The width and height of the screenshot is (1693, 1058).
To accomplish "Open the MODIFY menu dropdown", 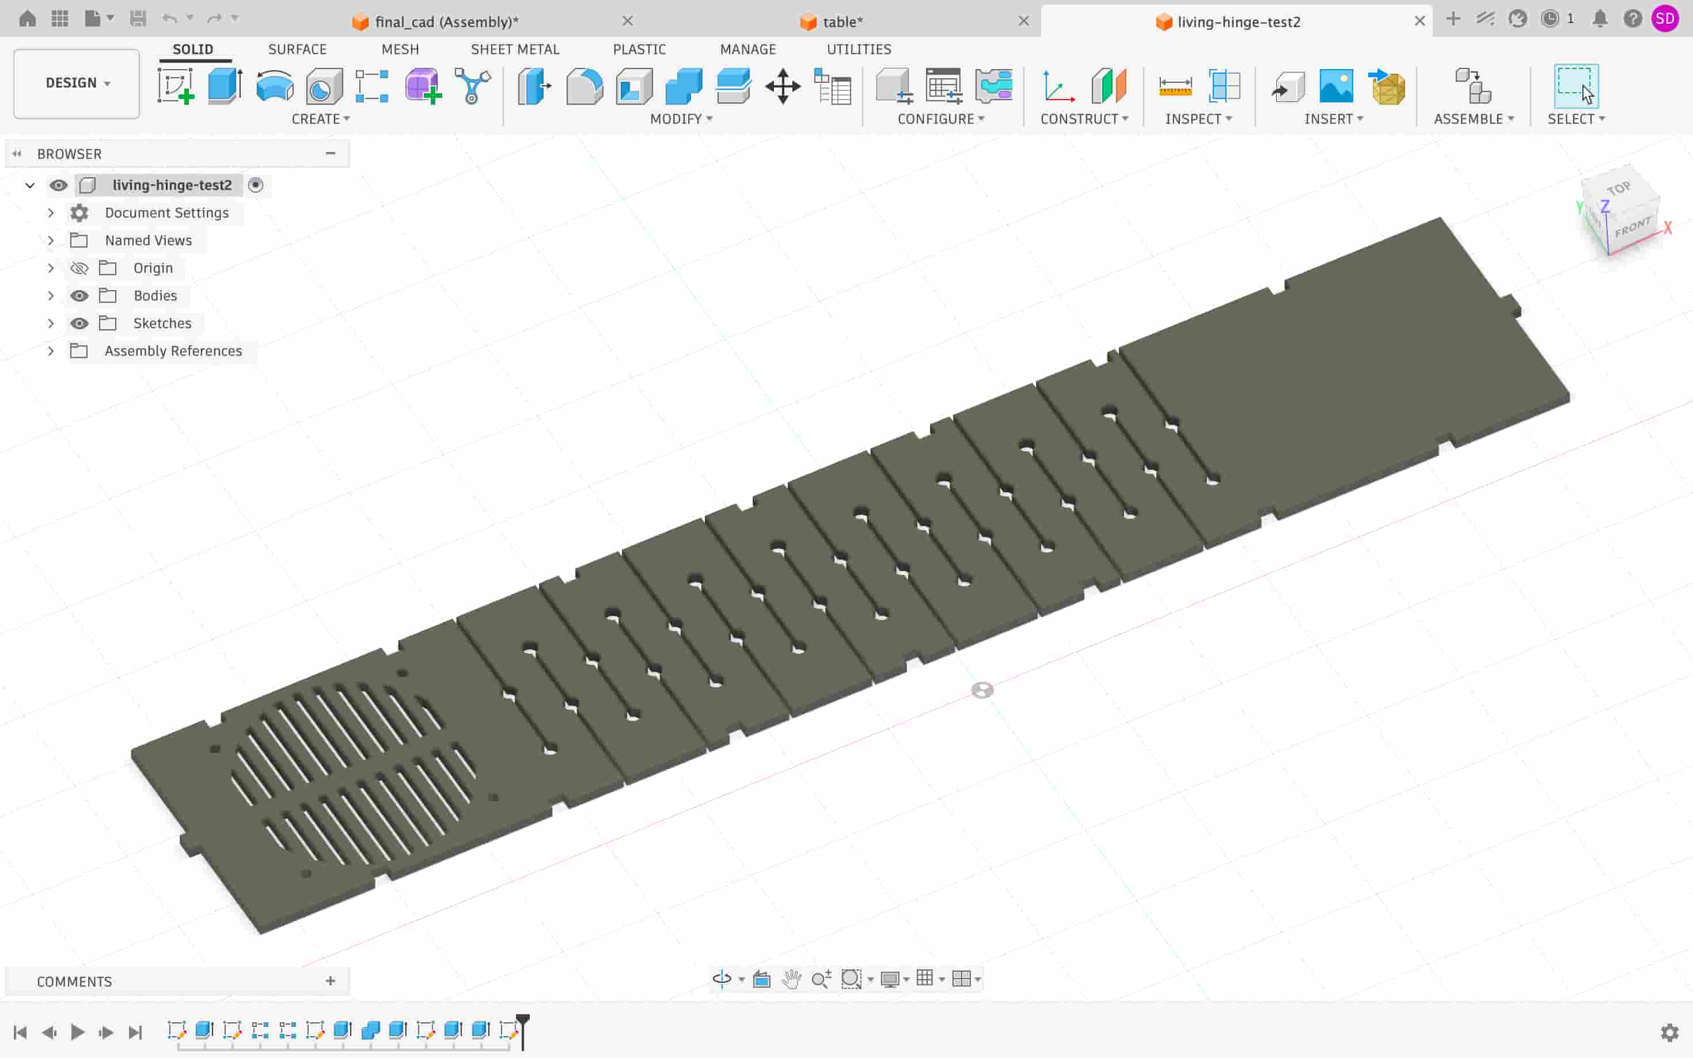I will click(681, 119).
